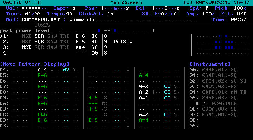This screenshot has width=253, height=140.
Task: Click the Tempo 4A value
Action: (69, 14)
